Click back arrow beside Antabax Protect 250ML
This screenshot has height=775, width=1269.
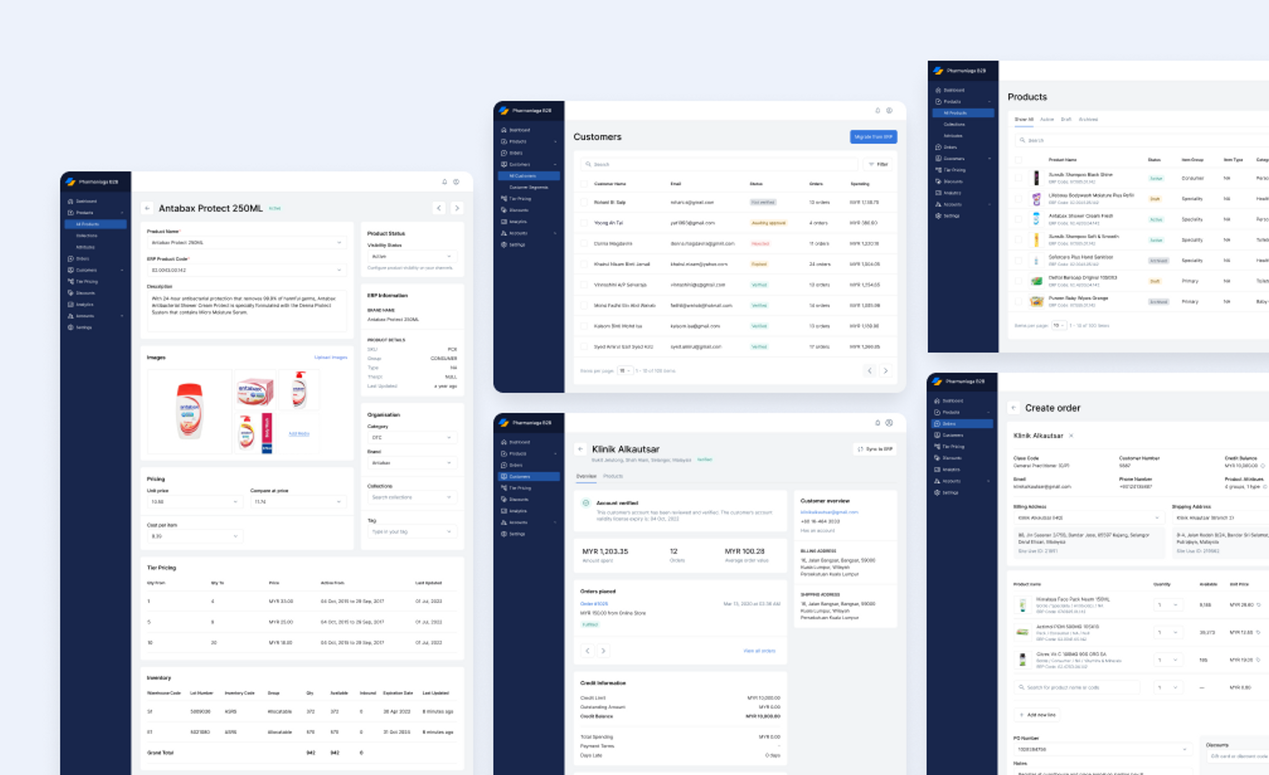pos(147,209)
